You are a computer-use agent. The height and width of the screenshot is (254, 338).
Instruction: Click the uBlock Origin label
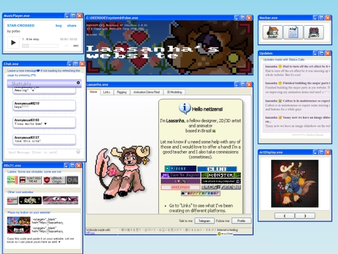(x=54, y=180)
